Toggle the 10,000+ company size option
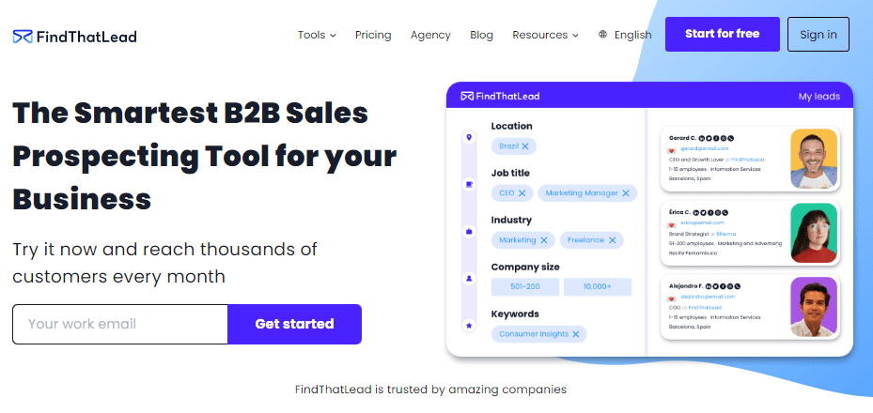The height and width of the screenshot is (413, 873). pyautogui.click(x=598, y=287)
